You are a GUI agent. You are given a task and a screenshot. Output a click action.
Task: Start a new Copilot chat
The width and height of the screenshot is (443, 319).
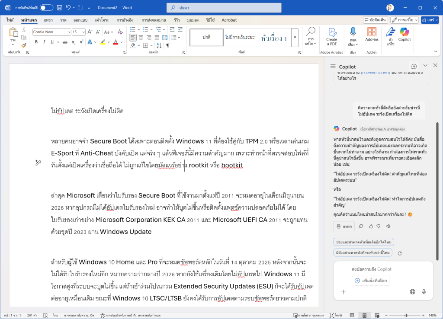414,66
